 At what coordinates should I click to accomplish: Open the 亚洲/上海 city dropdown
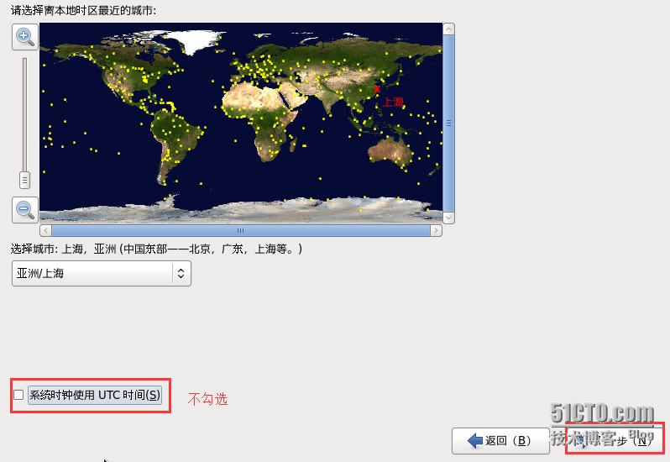tap(102, 273)
